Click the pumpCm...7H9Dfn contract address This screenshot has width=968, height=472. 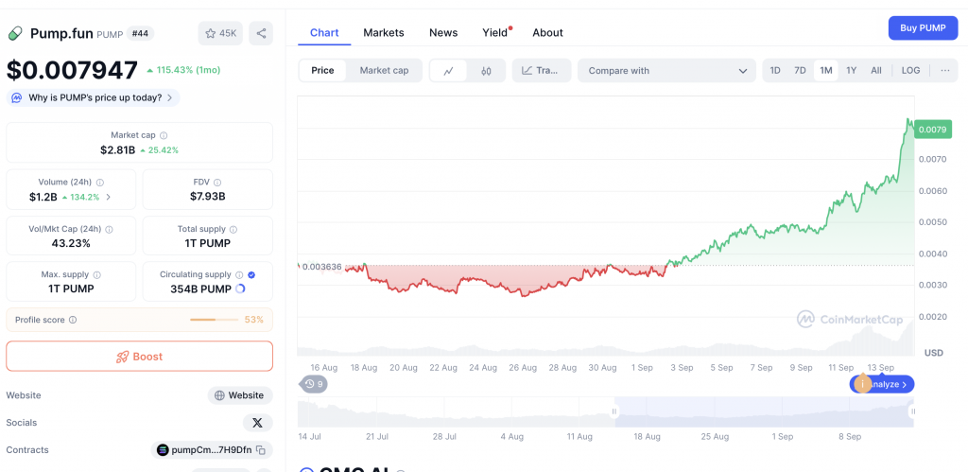tap(212, 450)
